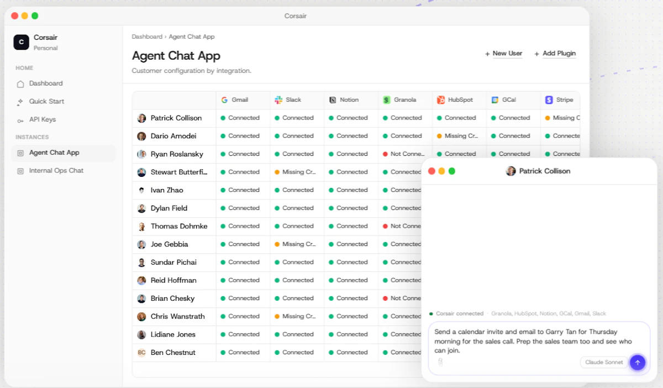
Task: Click Dario Amodei's GCal Connected cell
Action: pyautogui.click(x=514, y=136)
